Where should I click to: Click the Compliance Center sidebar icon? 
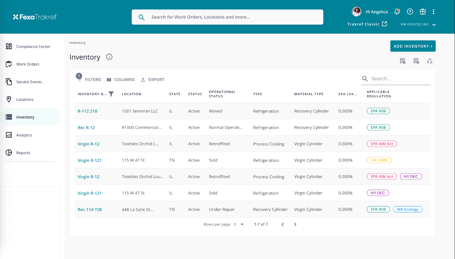coord(9,46)
